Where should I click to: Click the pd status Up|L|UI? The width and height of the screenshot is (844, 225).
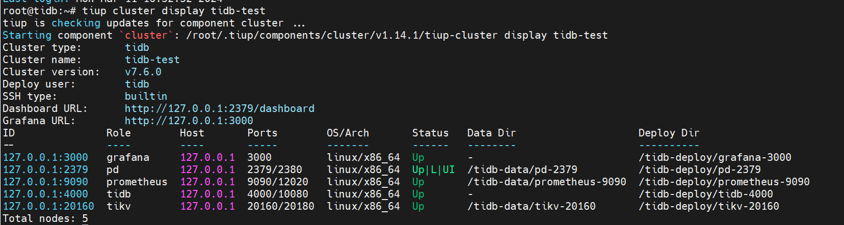[433, 170]
